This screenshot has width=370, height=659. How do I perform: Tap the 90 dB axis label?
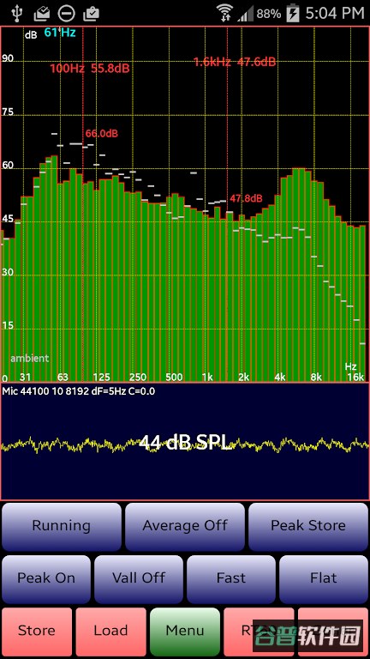coord(8,58)
